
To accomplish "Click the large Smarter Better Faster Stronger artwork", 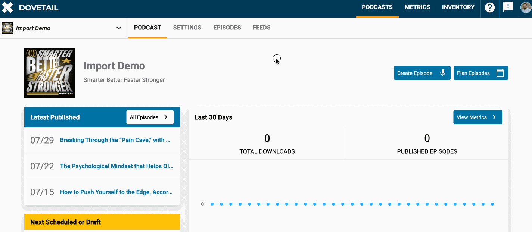I will (x=49, y=73).
